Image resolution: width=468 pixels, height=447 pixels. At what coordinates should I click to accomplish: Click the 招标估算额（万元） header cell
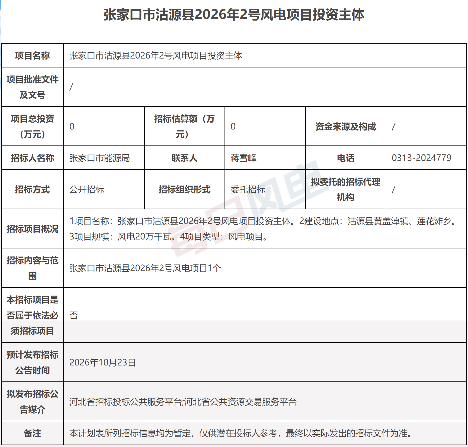184,126
